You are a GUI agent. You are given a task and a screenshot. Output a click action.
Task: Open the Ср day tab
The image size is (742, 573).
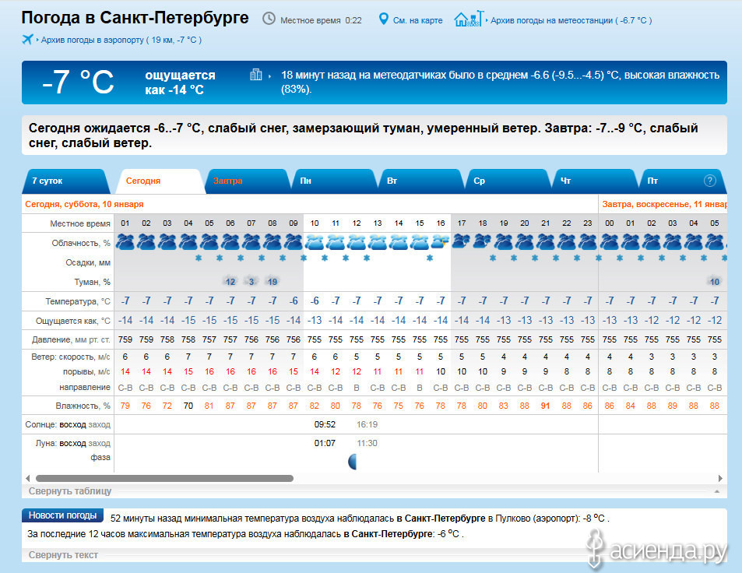480,181
